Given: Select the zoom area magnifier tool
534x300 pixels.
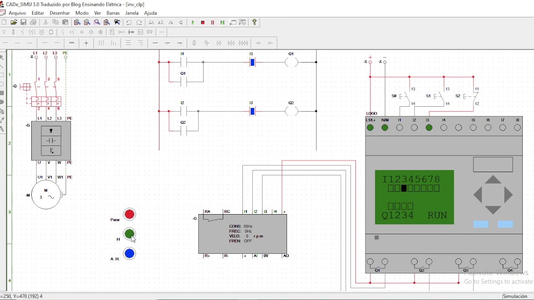Looking at the screenshot, I should [x=97, y=22].
